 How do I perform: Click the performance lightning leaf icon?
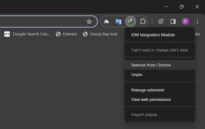161,21
